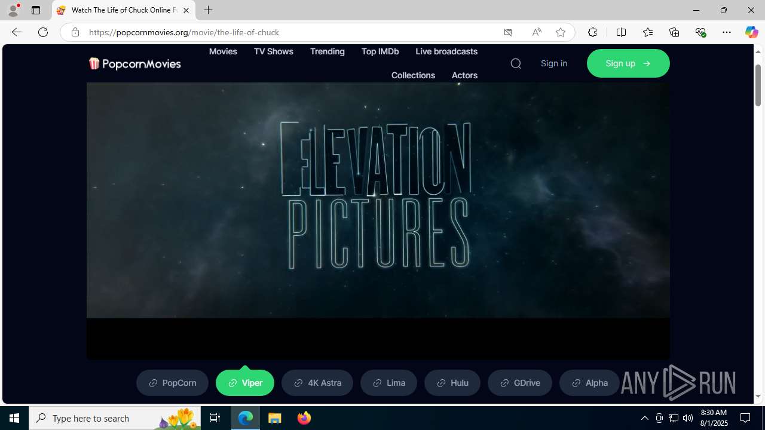The height and width of the screenshot is (430, 765).
Task: Close The Life of Chuck tab
Action: click(x=186, y=10)
